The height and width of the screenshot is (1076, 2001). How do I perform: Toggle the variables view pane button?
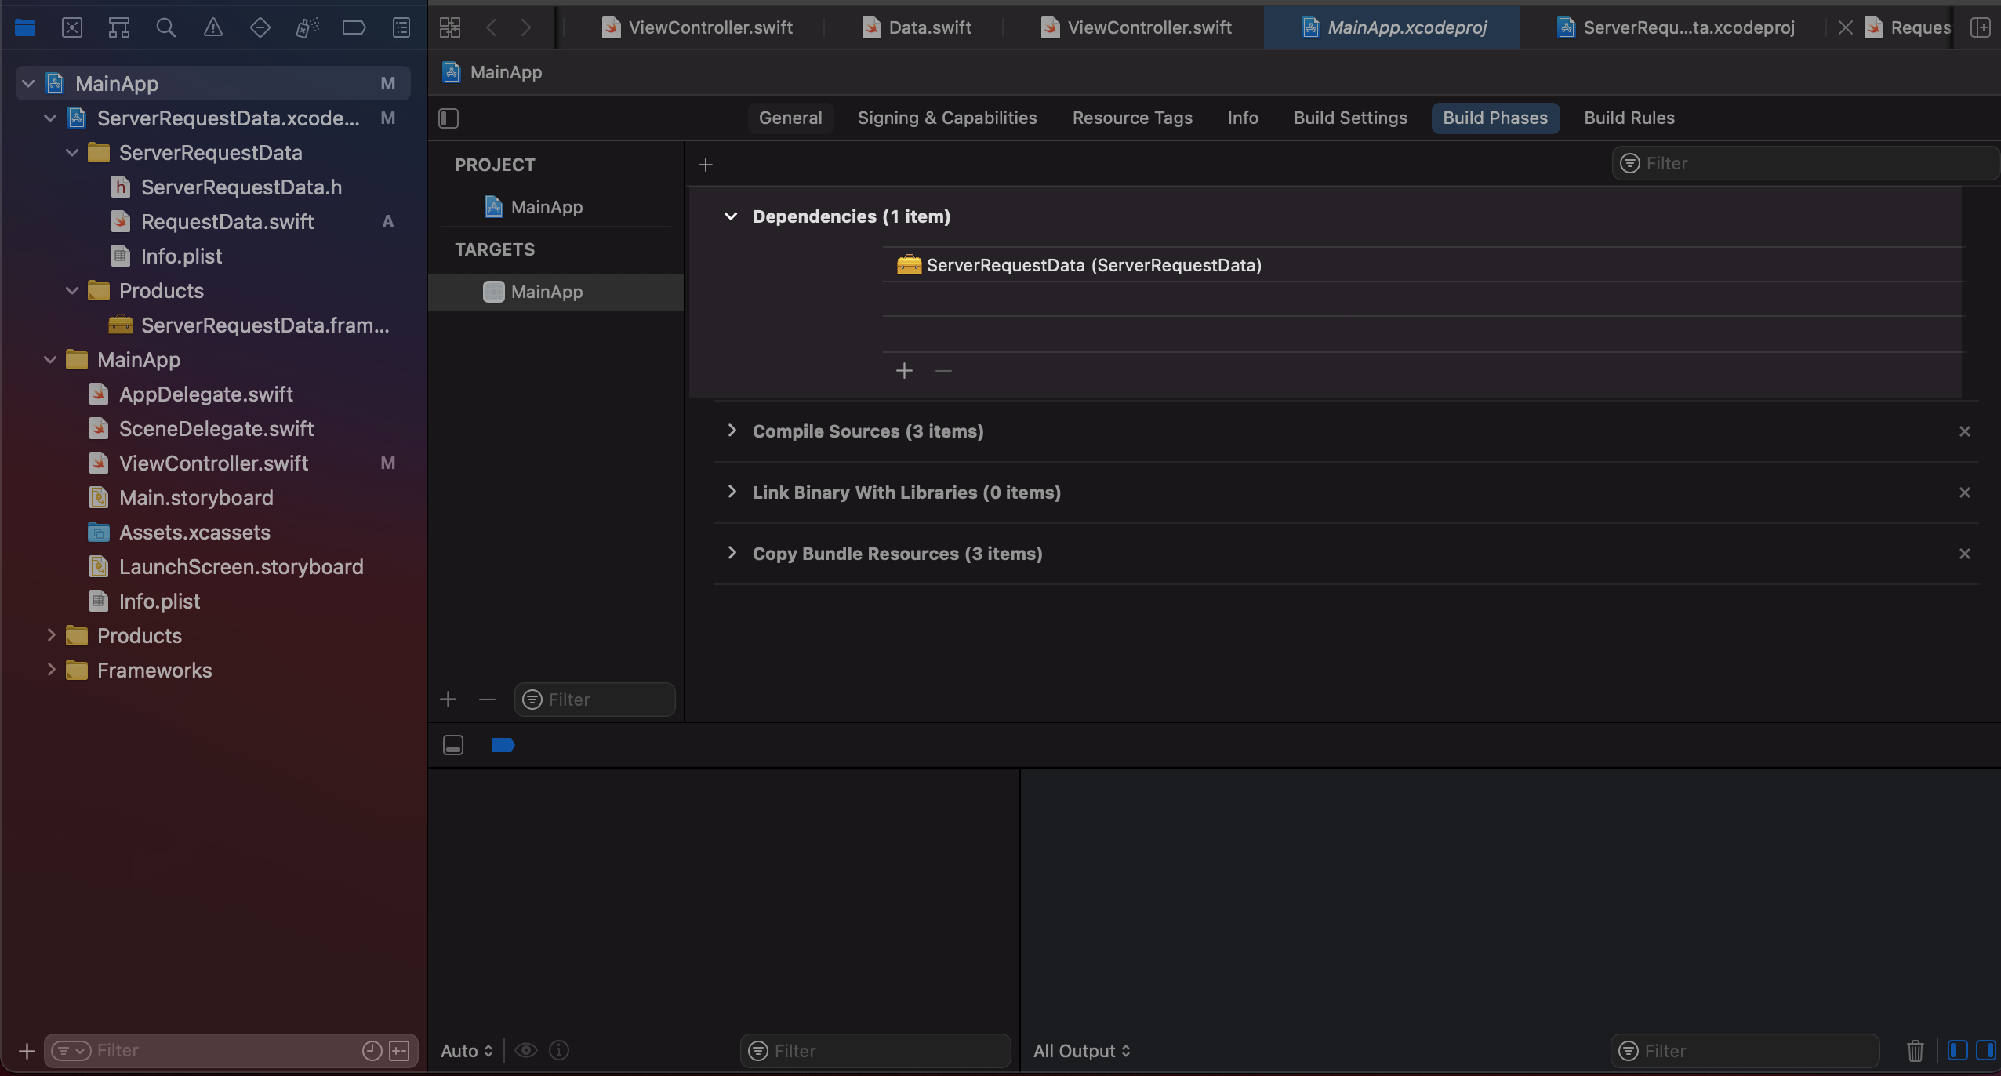tap(1957, 1050)
